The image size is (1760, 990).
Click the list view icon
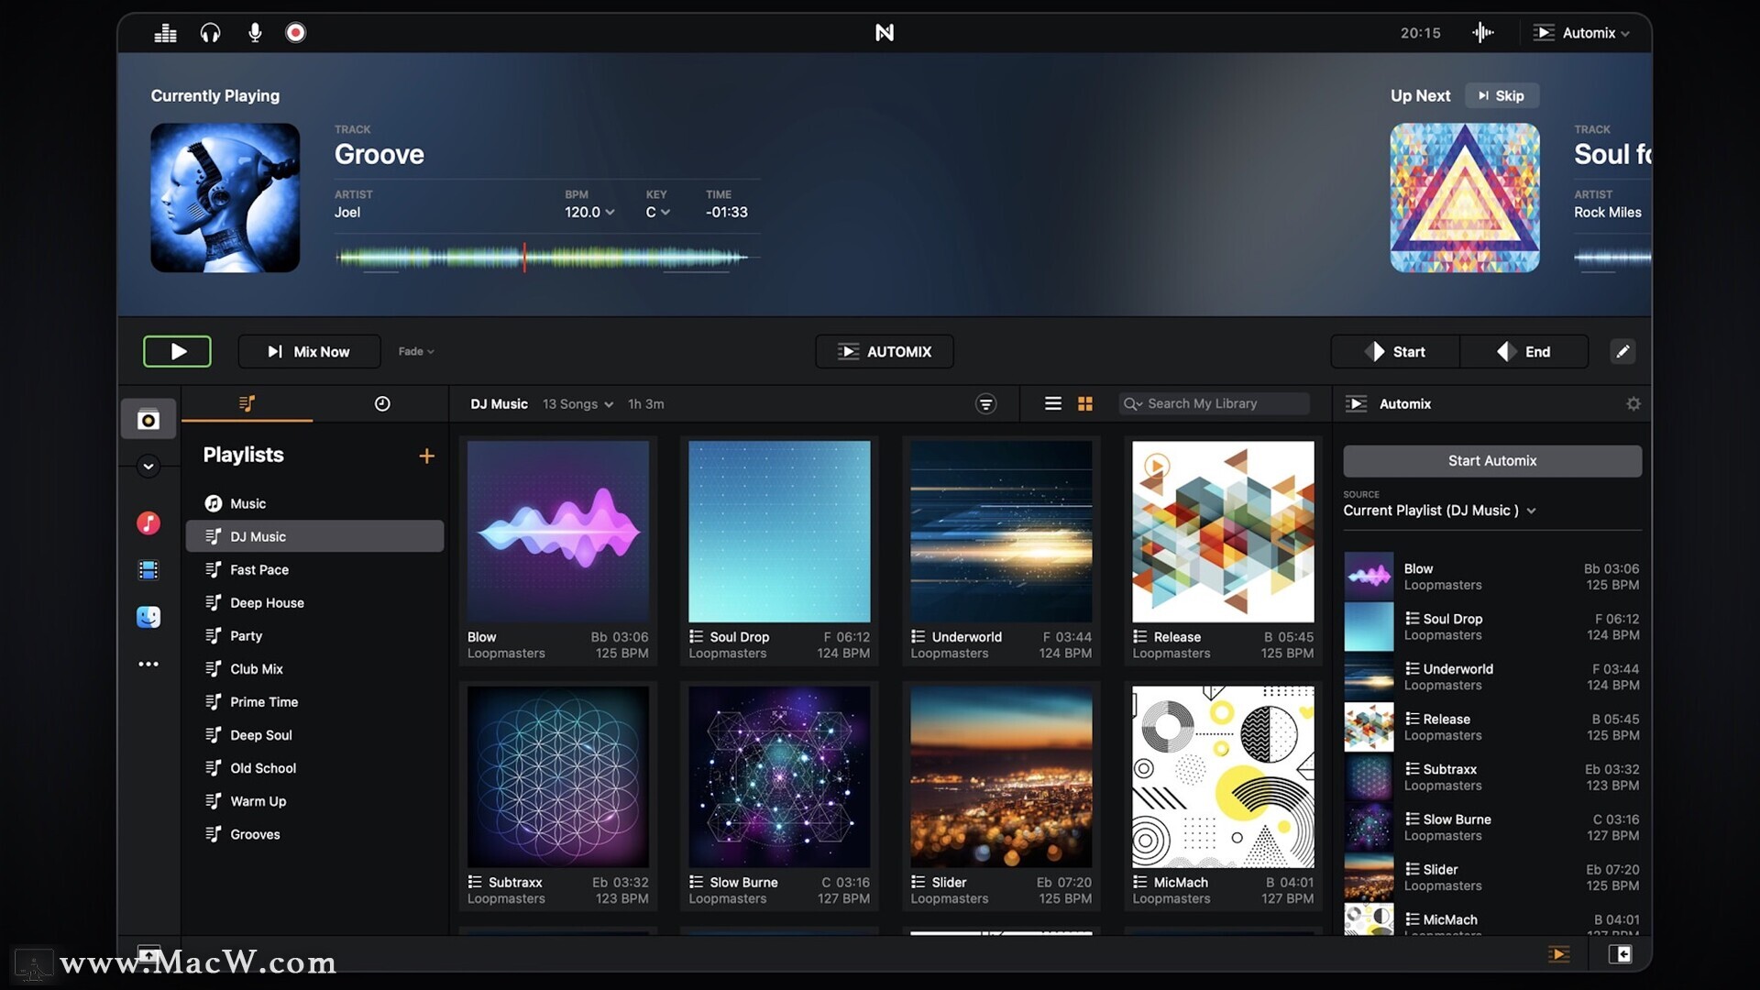(1050, 402)
